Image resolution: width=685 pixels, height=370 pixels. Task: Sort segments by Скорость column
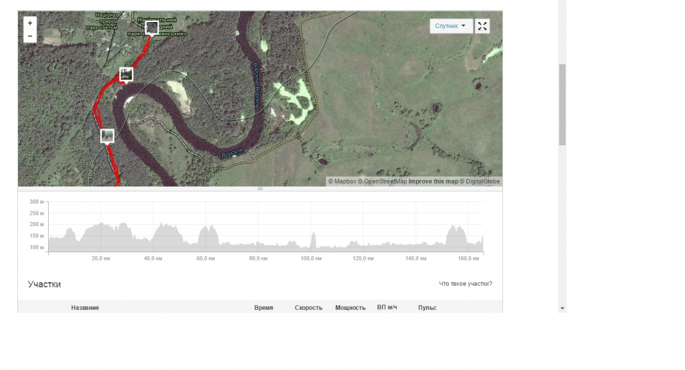click(x=308, y=308)
